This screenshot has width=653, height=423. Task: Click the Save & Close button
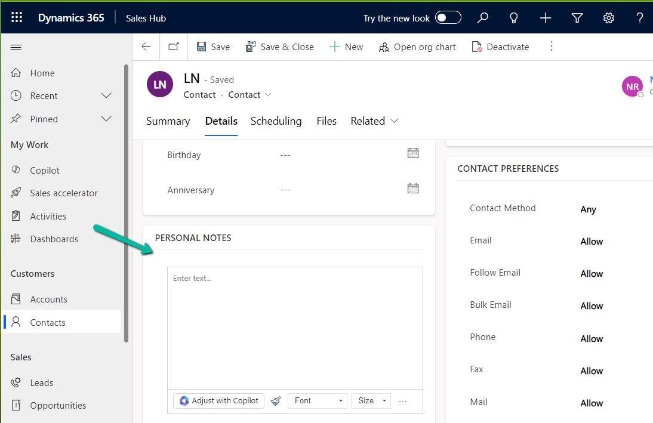point(279,47)
